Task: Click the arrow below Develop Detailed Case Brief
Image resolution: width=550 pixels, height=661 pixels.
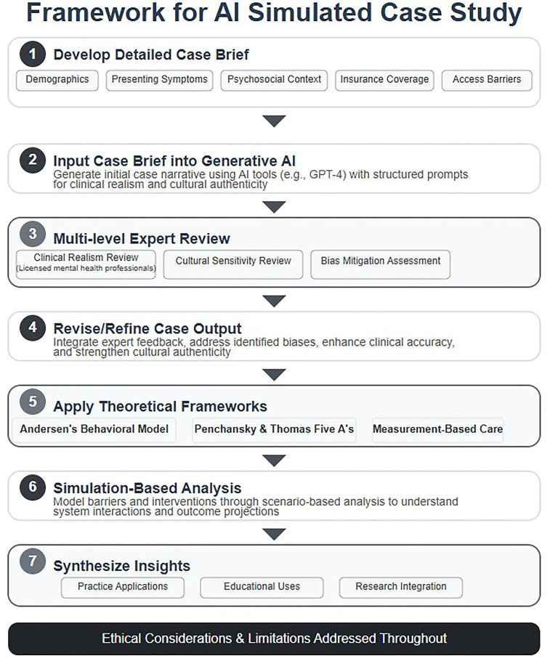Action: 274,121
